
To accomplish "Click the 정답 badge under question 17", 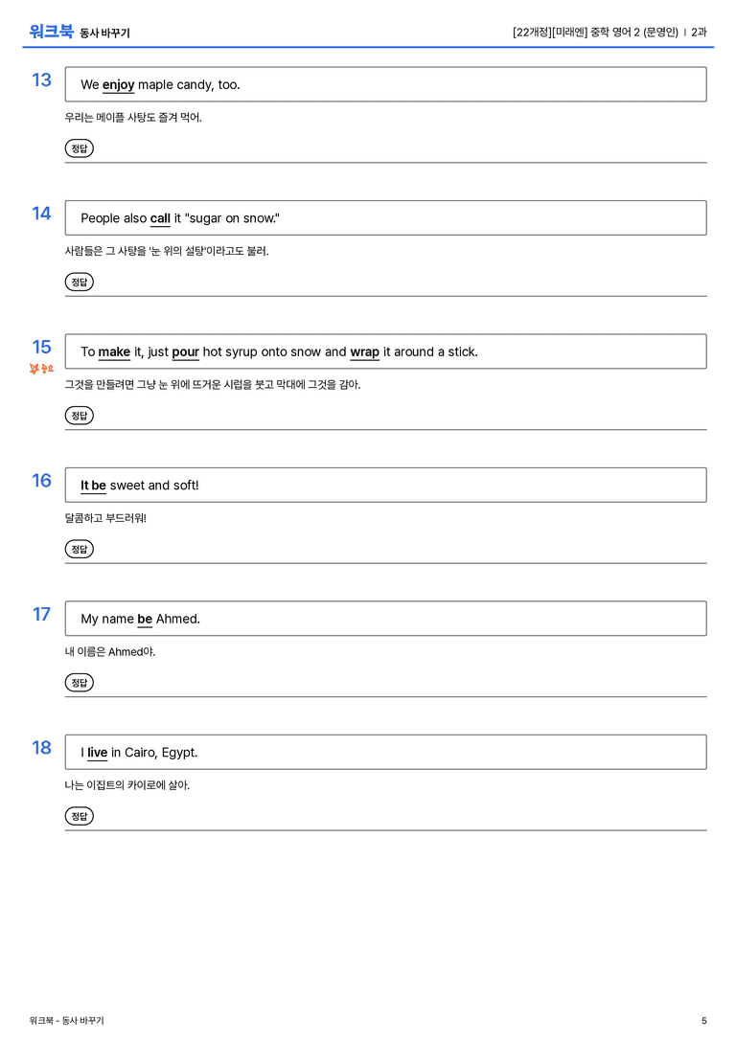I will (x=79, y=683).
